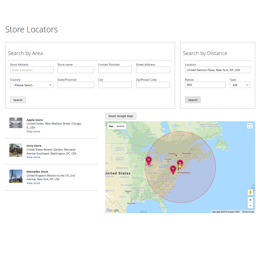
Task: Click the Sony Store title
Action: point(34,146)
